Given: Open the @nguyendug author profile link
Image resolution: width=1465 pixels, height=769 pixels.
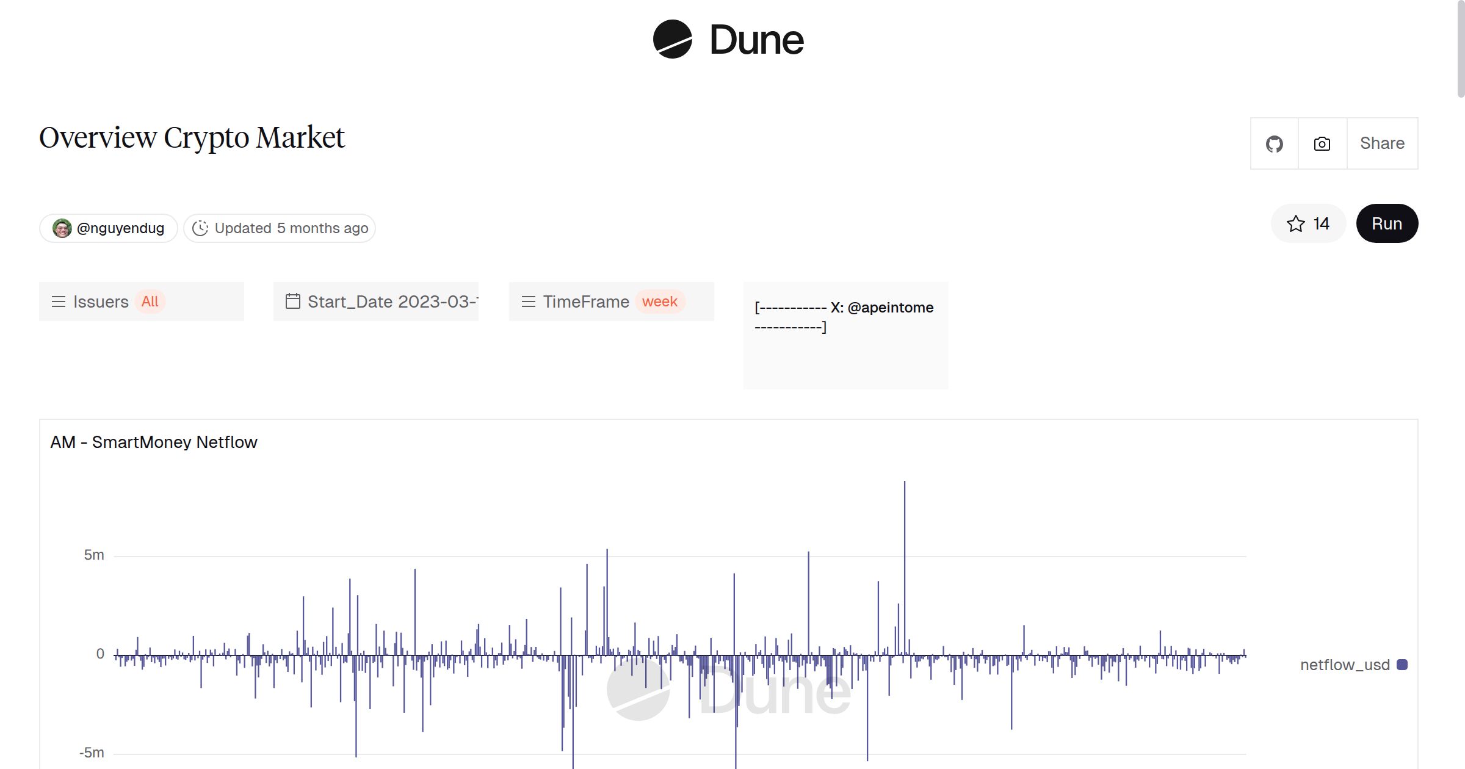Looking at the screenshot, I should point(120,228).
